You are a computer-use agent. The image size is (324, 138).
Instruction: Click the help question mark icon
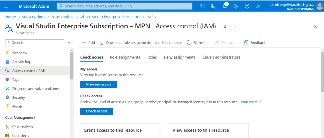(247, 6)
